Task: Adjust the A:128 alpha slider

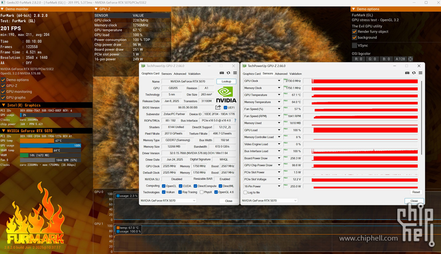Action: pyautogui.click(x=400, y=59)
